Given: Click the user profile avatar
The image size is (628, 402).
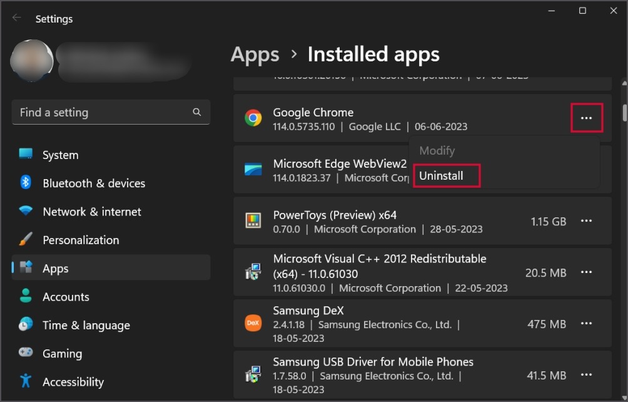Looking at the screenshot, I should (x=32, y=61).
